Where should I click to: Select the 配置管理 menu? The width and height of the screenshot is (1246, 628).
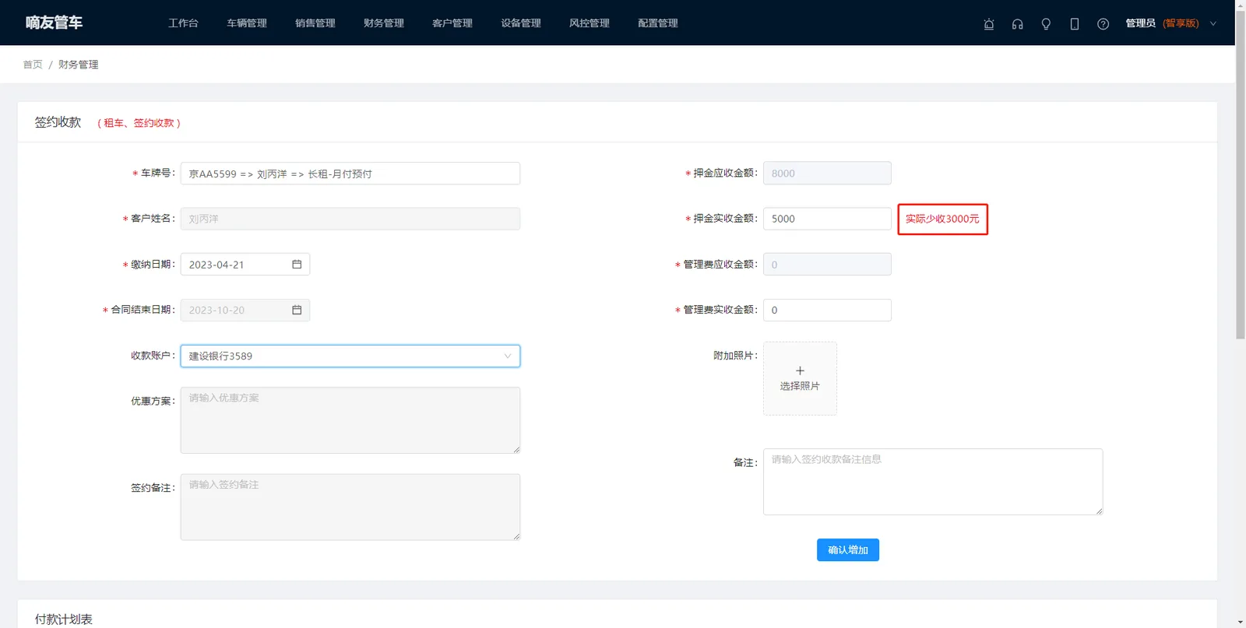pyautogui.click(x=658, y=23)
